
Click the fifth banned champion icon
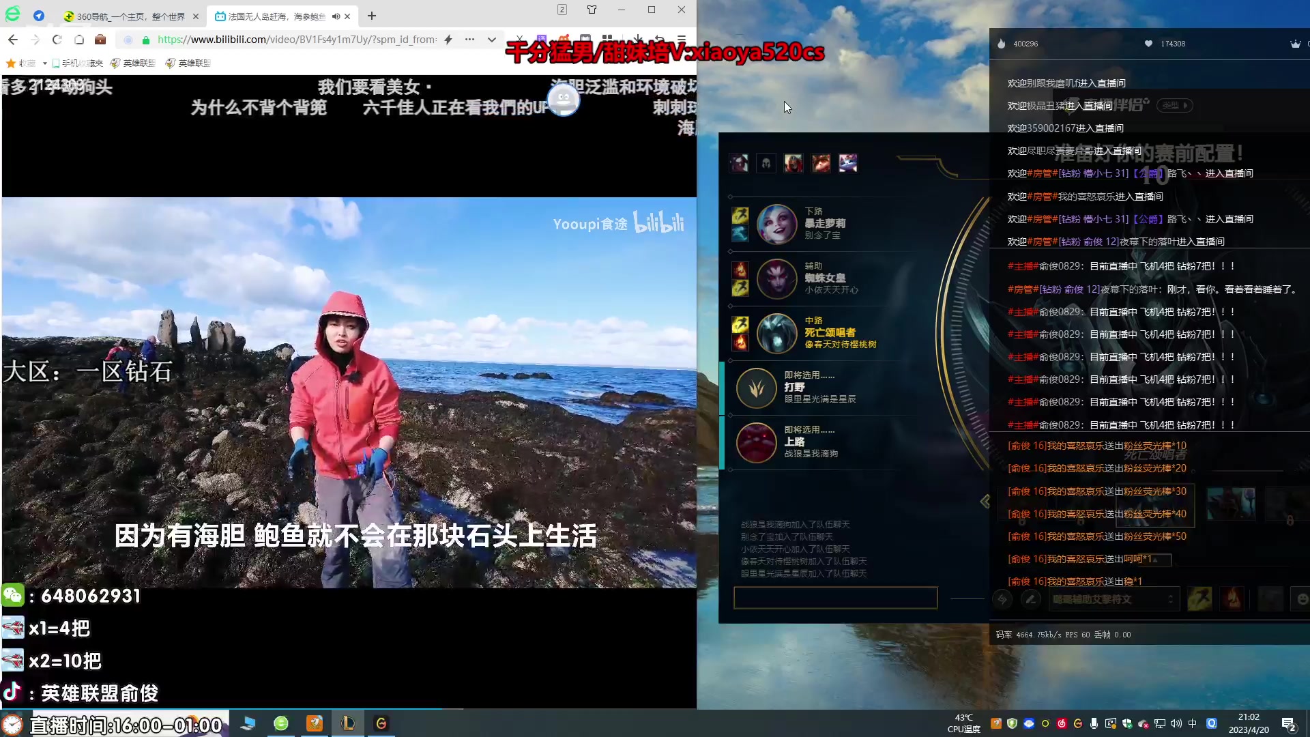coord(847,163)
